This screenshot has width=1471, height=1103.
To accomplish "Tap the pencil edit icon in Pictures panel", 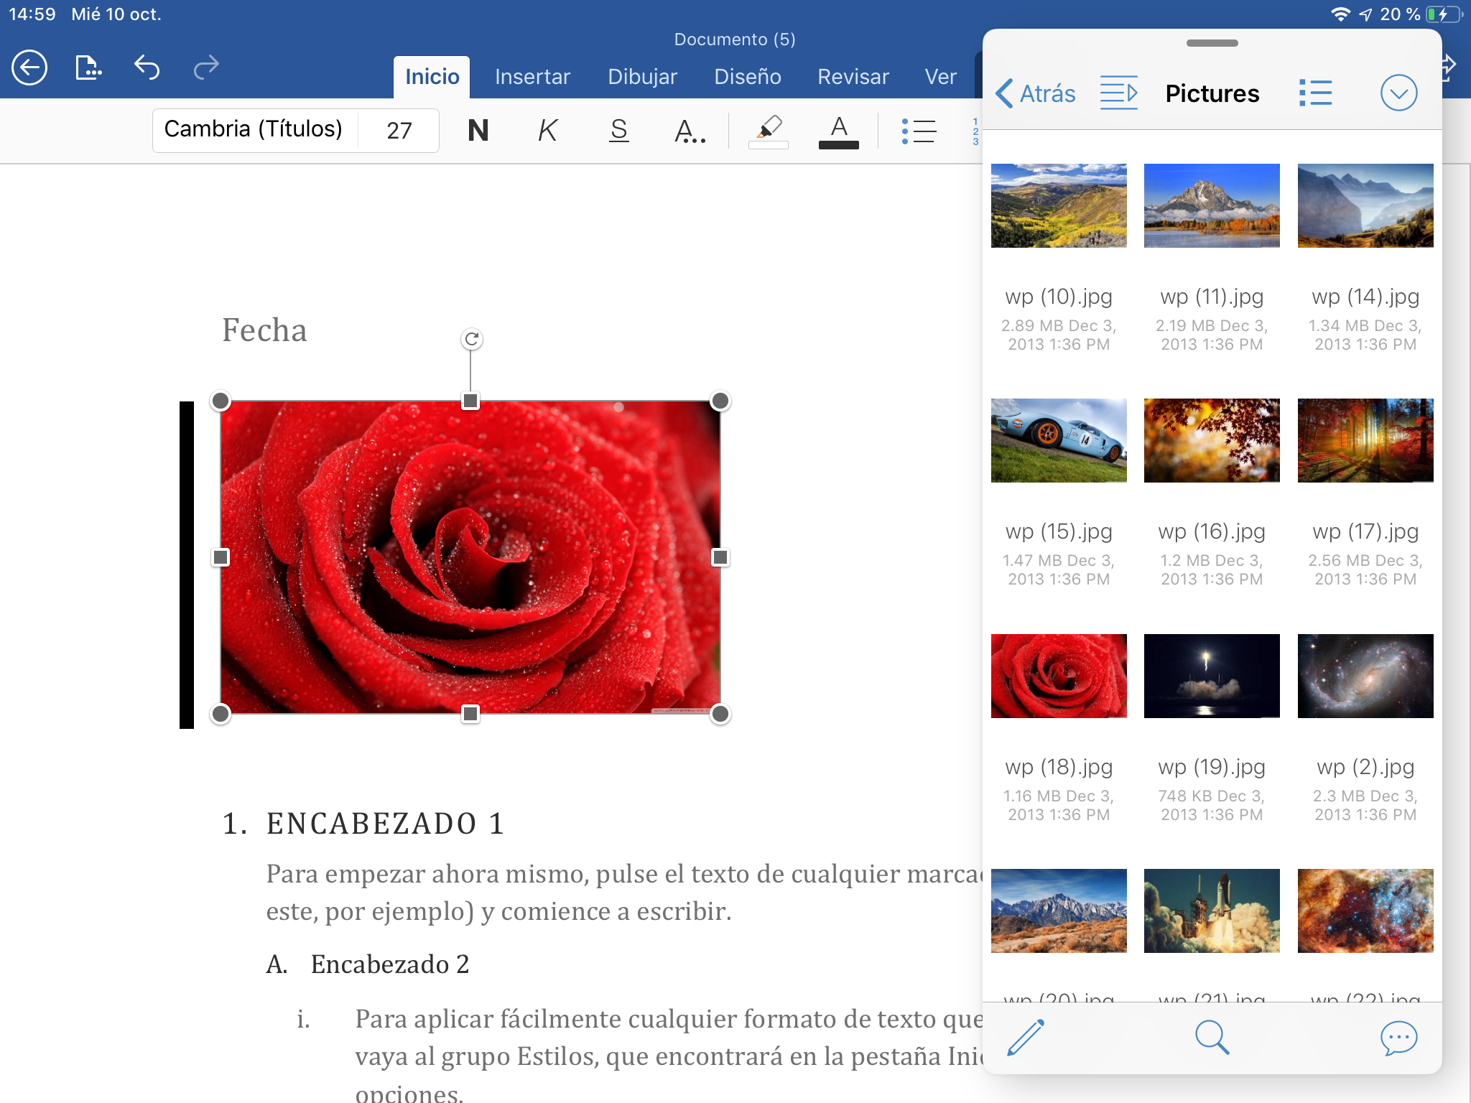I will tap(1026, 1037).
